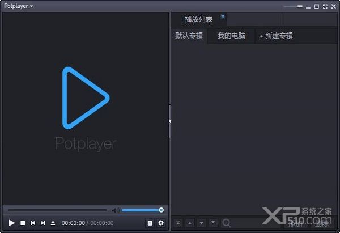The width and height of the screenshot is (340, 233).
Task: Maximize the Potplayer window
Action: tap(317, 6)
